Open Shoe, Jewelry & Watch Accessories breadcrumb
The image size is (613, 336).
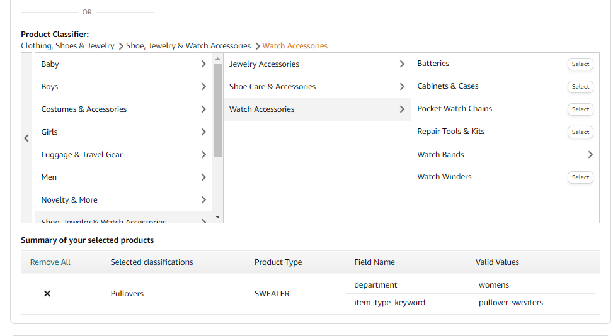[x=188, y=46]
